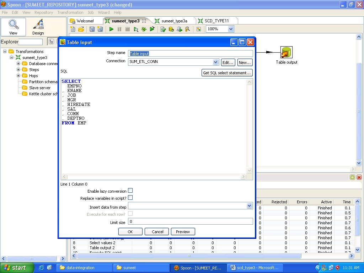The width and height of the screenshot is (364, 273).
Task: Open the Insert data from step dropdown
Action: pyautogui.click(x=250, y=205)
